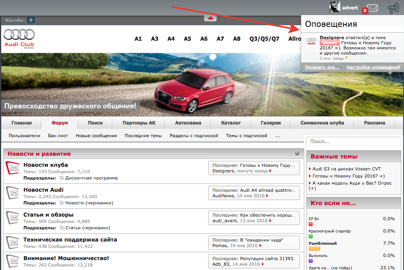Viewport: 404px width, 270px height.
Task: Open the A6 model menu
Action: 204,39
